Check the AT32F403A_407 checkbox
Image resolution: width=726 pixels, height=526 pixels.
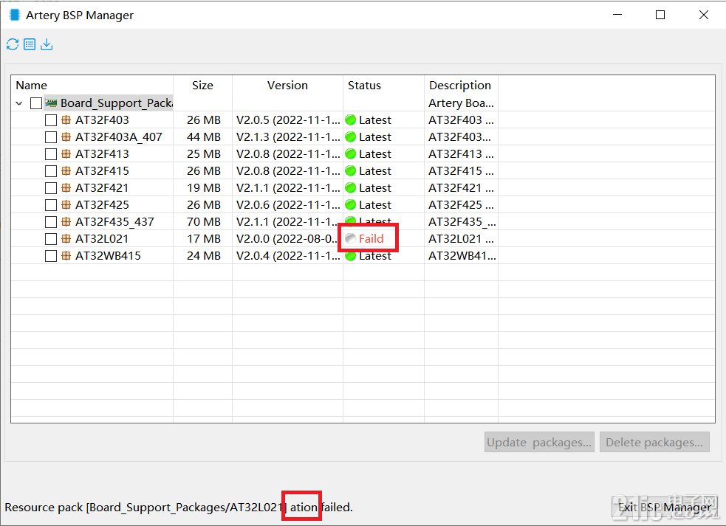point(51,137)
